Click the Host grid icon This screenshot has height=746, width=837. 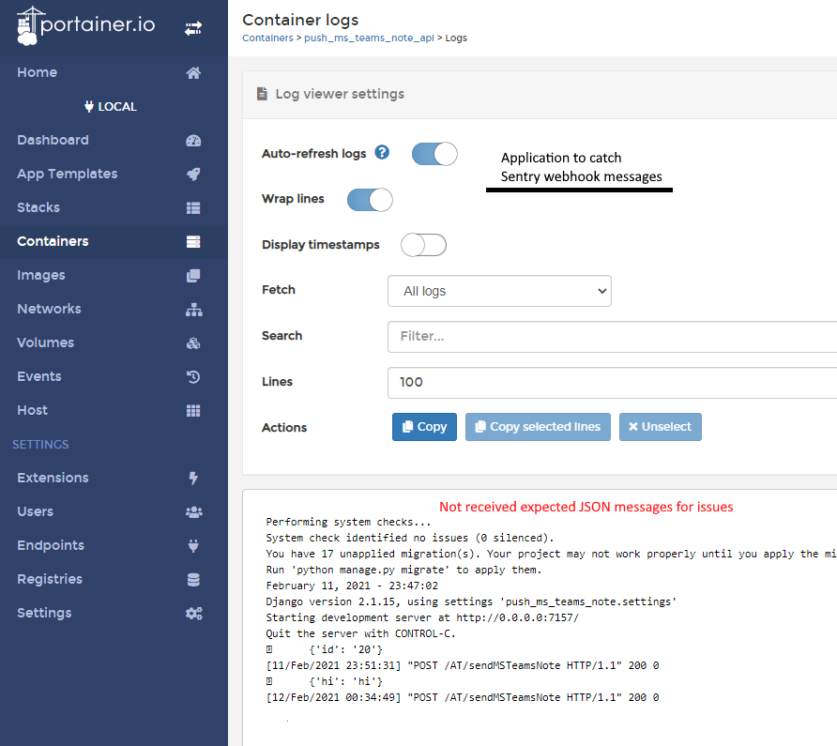tap(193, 411)
